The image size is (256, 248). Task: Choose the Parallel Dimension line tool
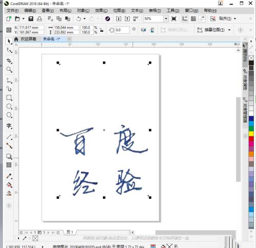[9, 137]
